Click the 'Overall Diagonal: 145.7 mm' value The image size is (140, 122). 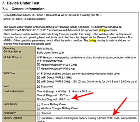click(x=53, y=95)
